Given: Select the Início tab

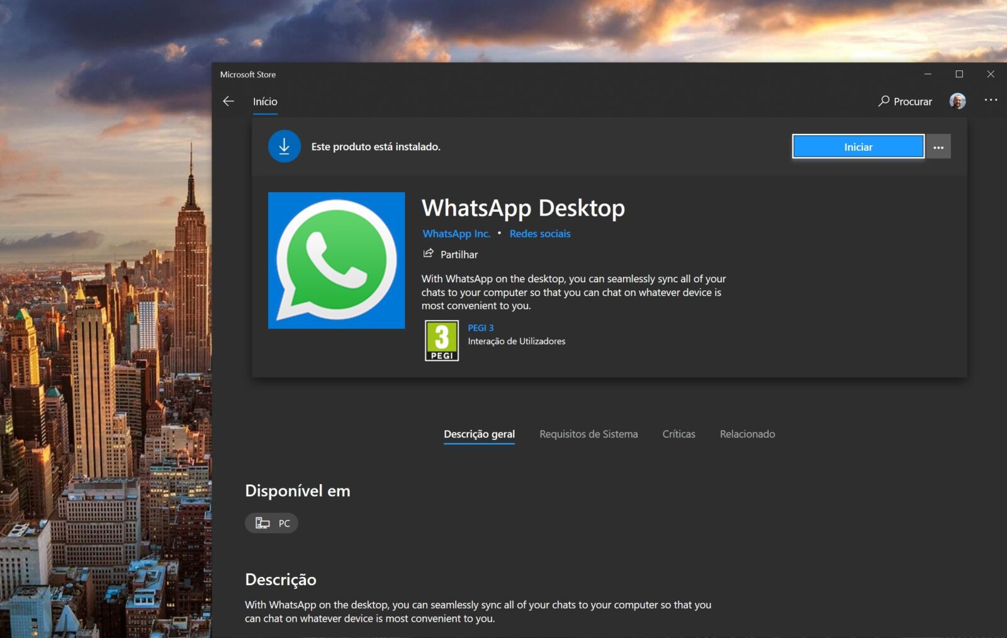Looking at the screenshot, I should click(x=266, y=101).
